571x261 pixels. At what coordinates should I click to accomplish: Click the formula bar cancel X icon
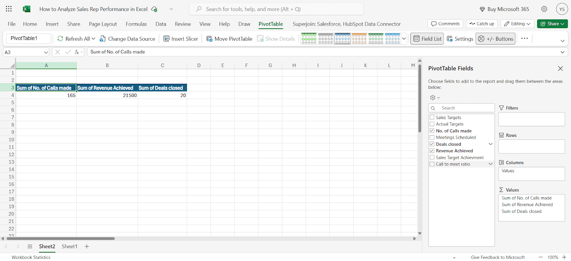tap(57, 52)
